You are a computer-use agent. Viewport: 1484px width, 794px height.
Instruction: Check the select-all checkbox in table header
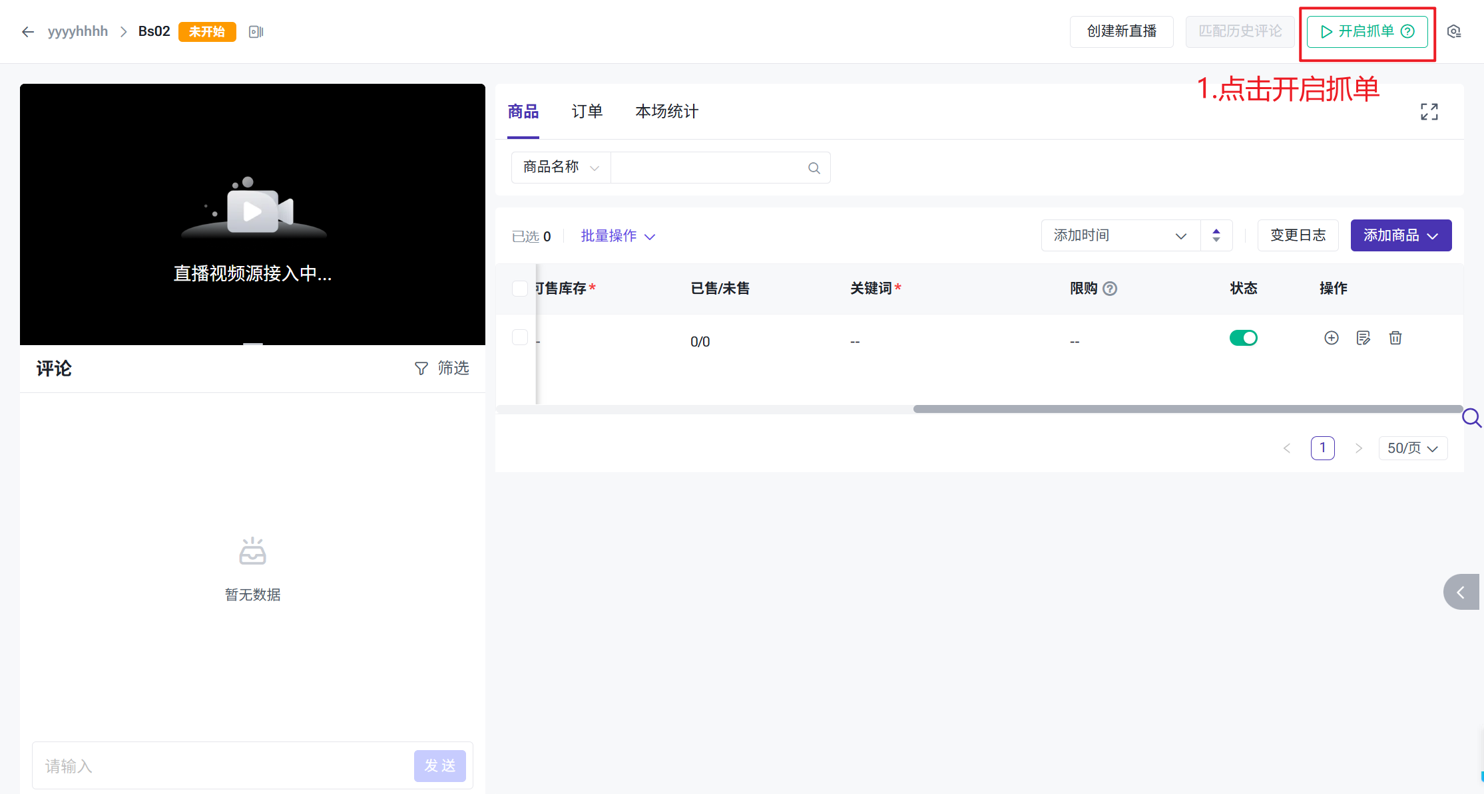tap(520, 289)
